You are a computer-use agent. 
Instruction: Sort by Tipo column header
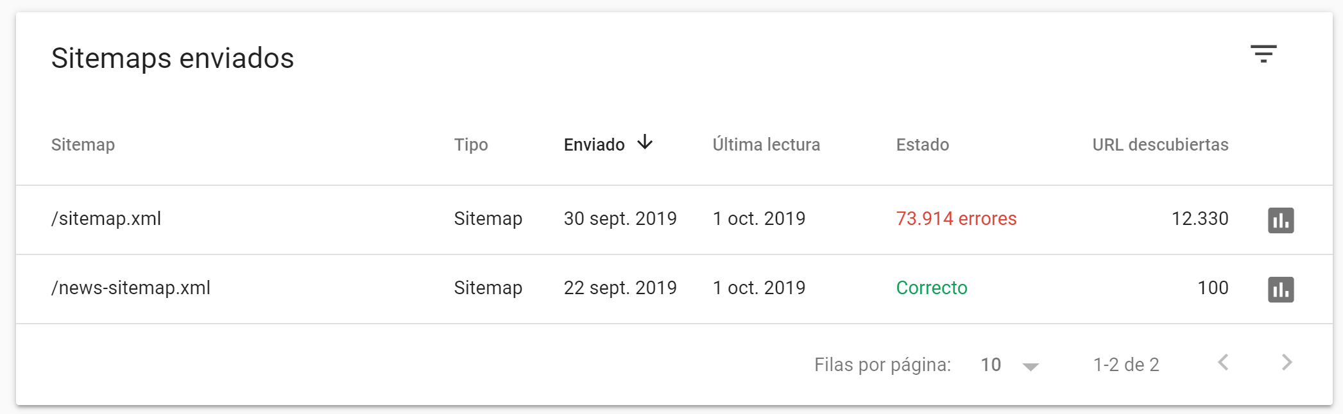(x=471, y=145)
